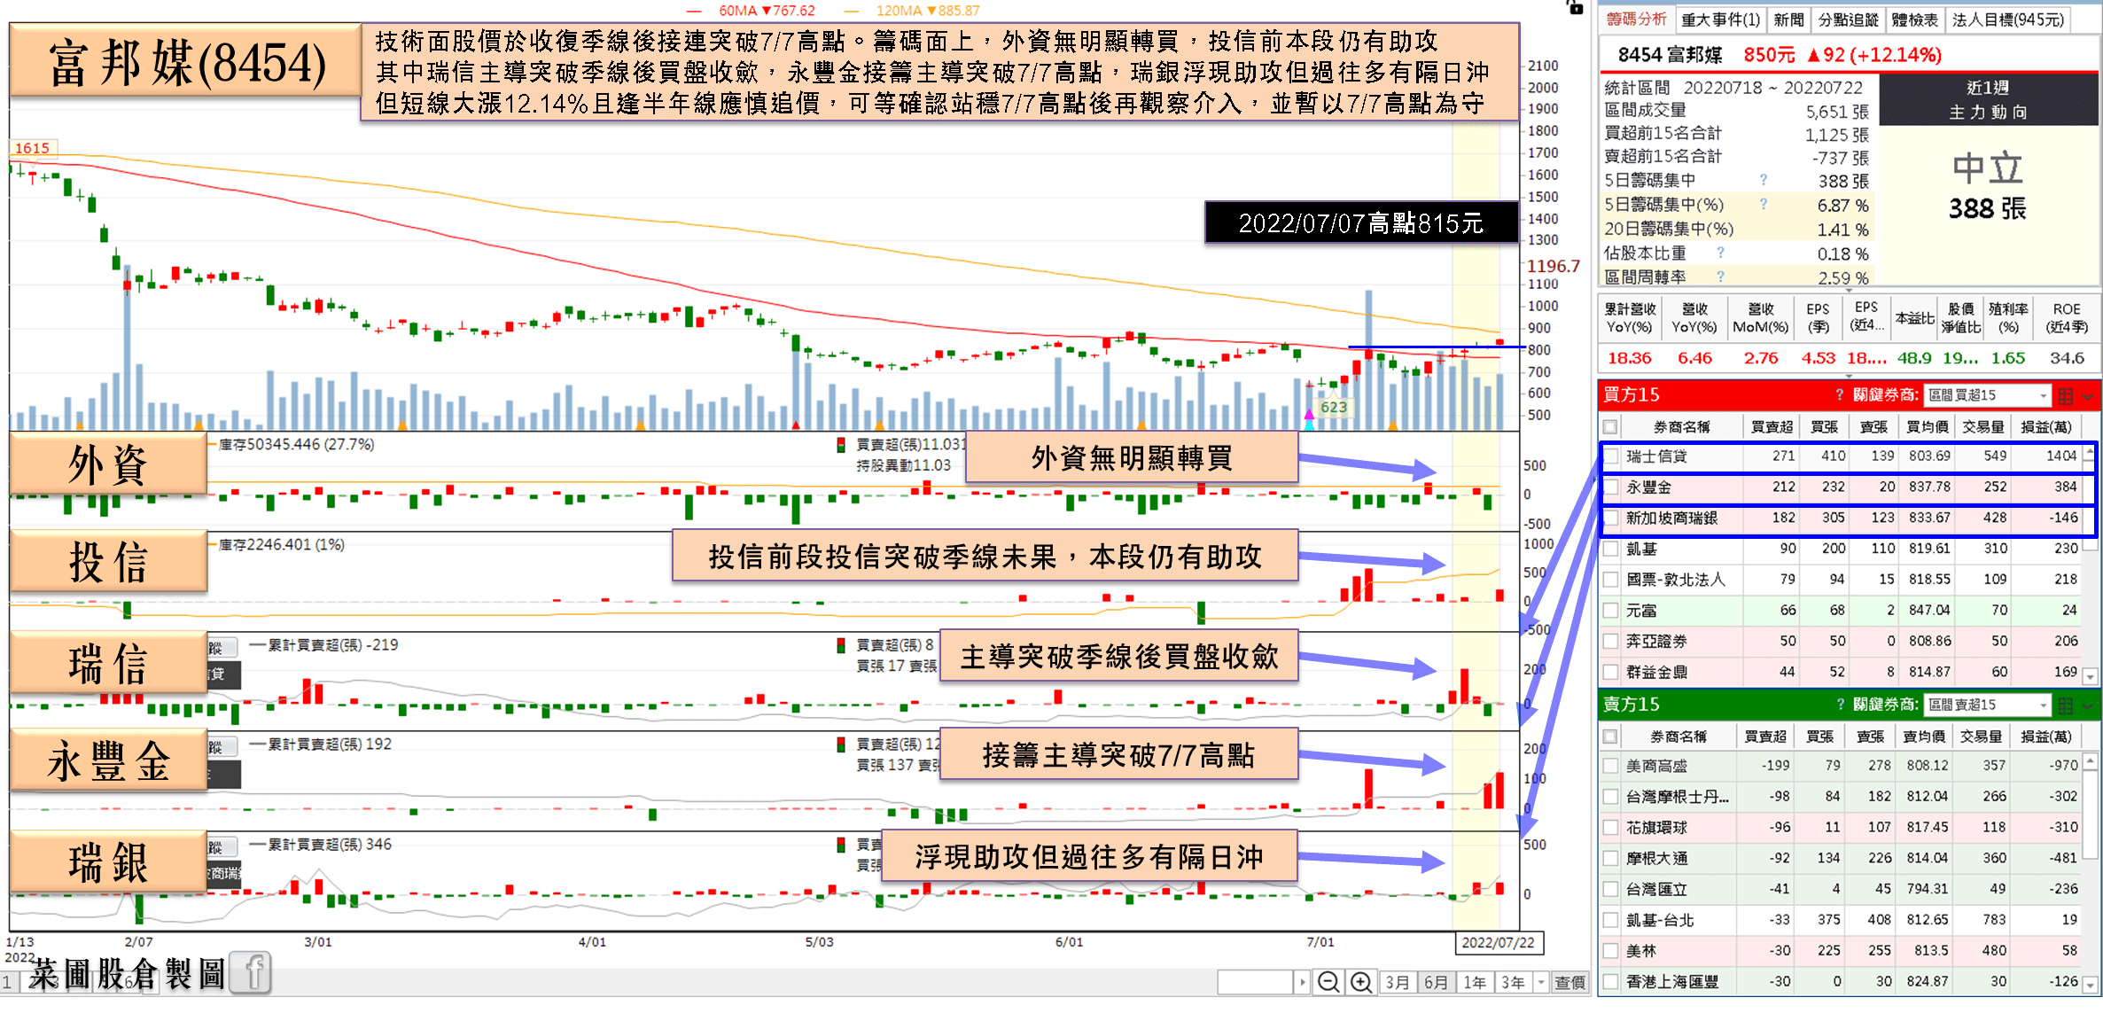Open grid layout icon in 賣方15 header
Image resolution: width=2103 pixels, height=1021 pixels.
[2066, 705]
